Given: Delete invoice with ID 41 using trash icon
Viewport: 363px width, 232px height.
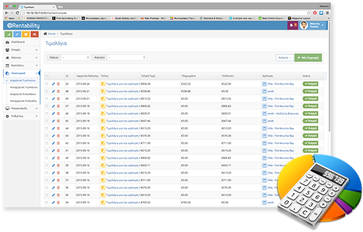Looking at the screenshot, I should (x=58, y=151).
